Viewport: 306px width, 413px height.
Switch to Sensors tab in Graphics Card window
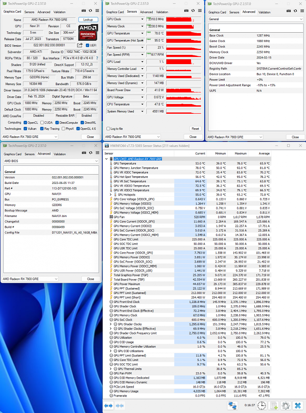29,12
